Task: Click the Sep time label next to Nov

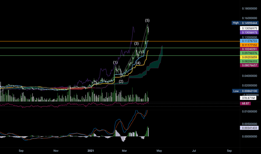Action: [21, 151]
